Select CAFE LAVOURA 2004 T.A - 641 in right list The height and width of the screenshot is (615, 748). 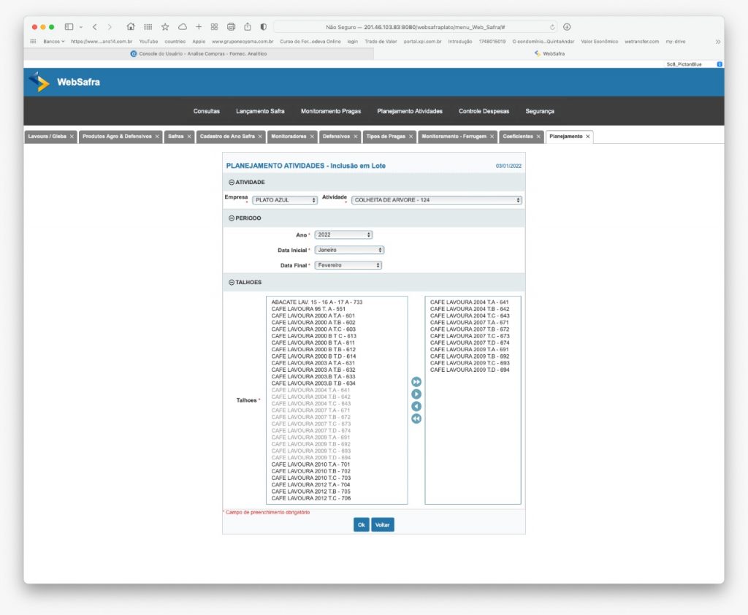pos(470,302)
